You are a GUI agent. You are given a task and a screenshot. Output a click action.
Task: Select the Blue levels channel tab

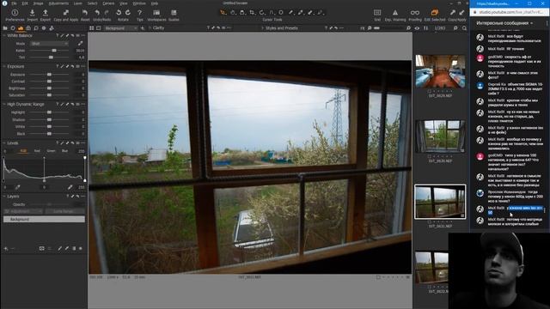(64, 151)
